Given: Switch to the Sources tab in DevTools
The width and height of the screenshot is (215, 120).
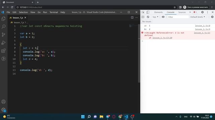Looking at the screenshot, I should click(x=182, y=12).
